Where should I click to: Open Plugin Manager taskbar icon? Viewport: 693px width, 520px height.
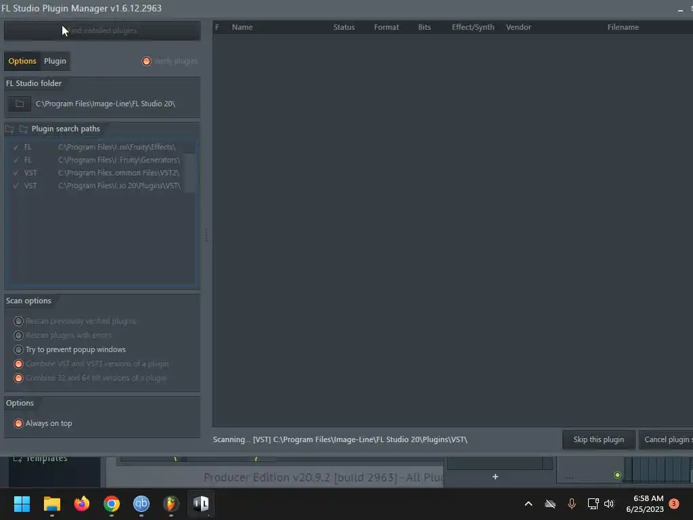coord(201,504)
